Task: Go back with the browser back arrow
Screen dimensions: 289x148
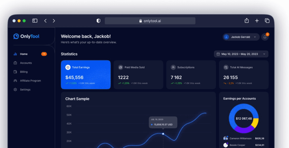Action: pos(45,21)
